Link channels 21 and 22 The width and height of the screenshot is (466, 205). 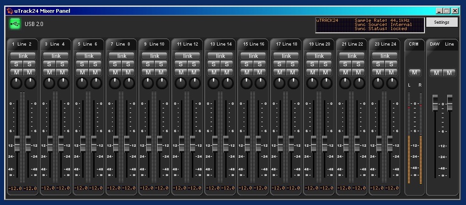click(352, 56)
